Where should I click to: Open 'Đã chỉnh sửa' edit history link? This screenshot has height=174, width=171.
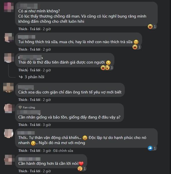tap(63, 151)
